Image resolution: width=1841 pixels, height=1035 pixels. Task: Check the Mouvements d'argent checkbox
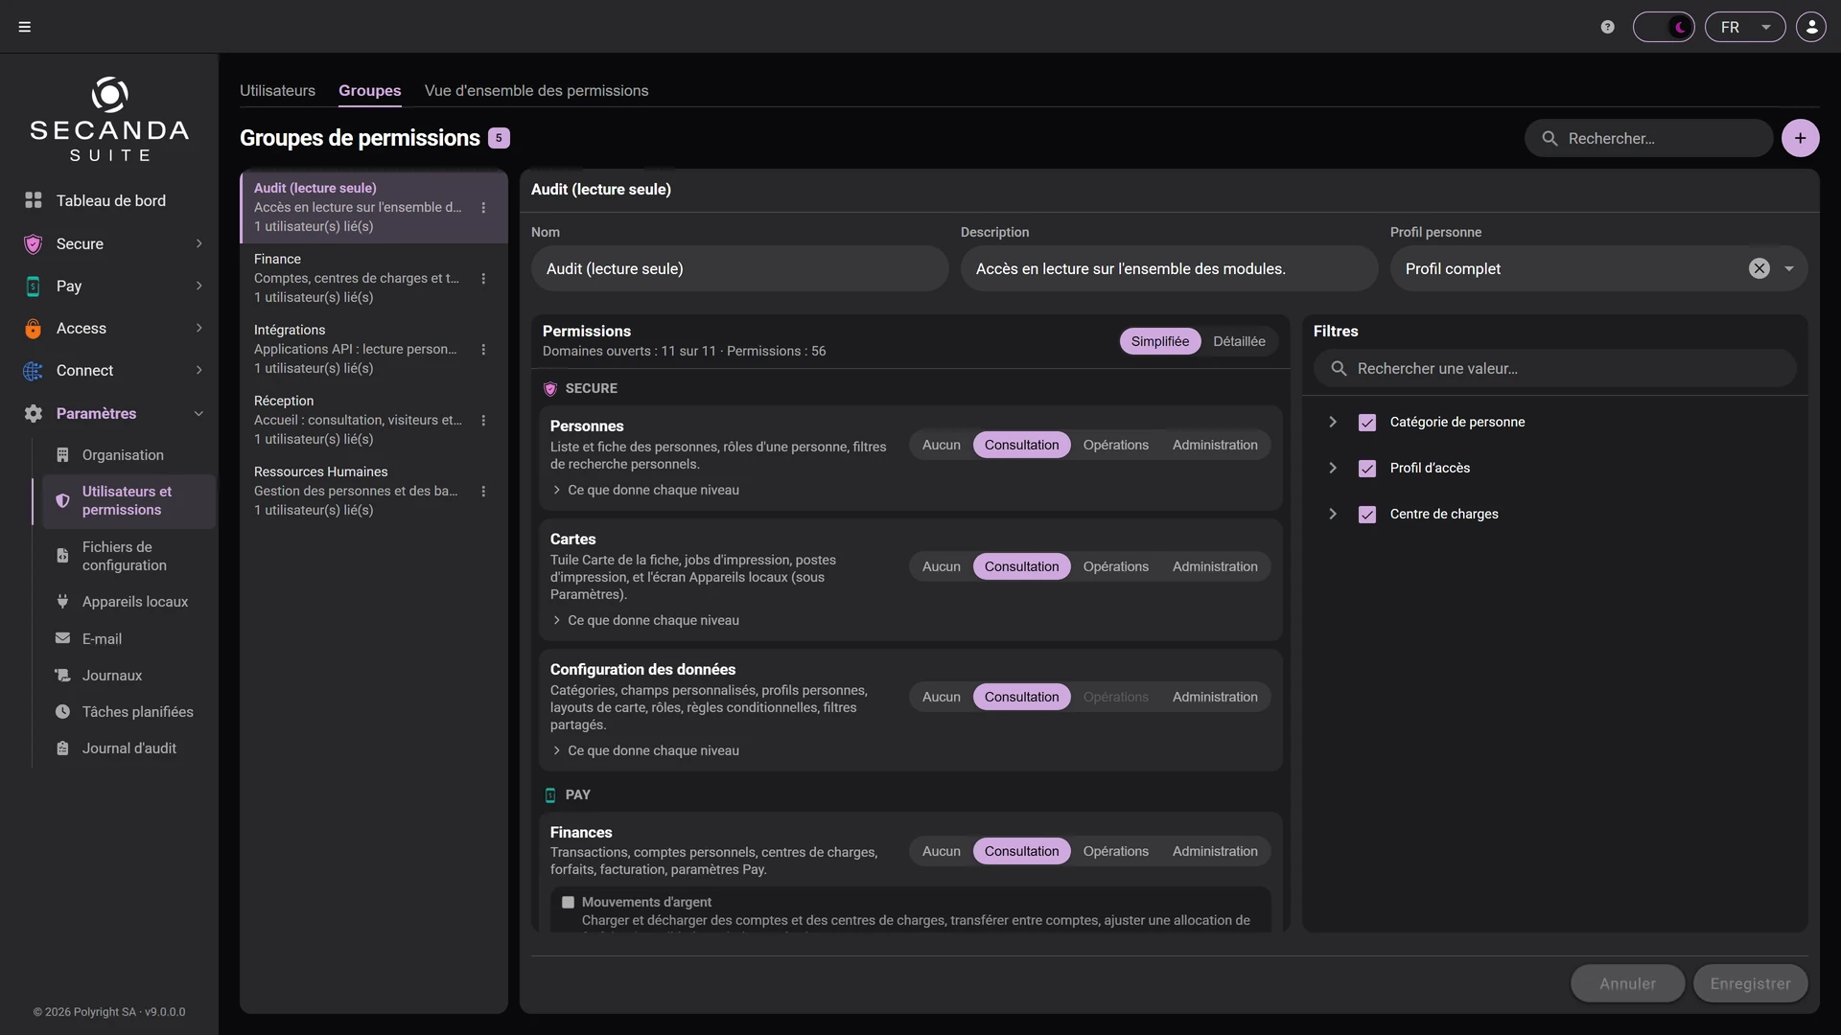568,903
